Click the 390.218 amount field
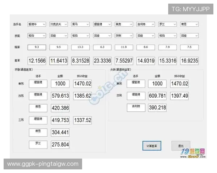Screen dimensions: 217x173 click(157, 108)
